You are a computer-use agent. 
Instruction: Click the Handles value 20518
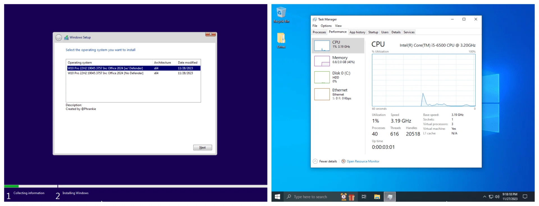pyautogui.click(x=413, y=134)
